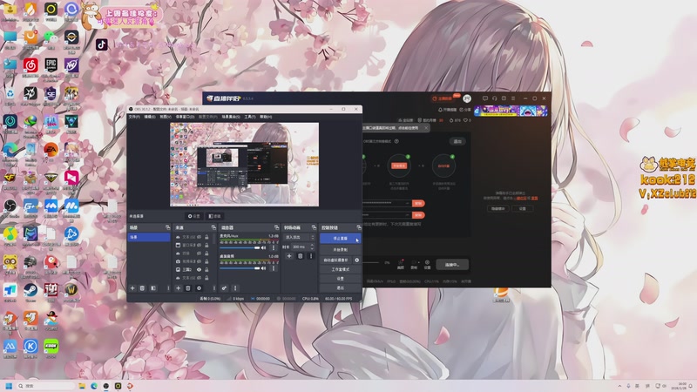
Task: Pop out the Scene Transitions dock icon
Action: 314,227
